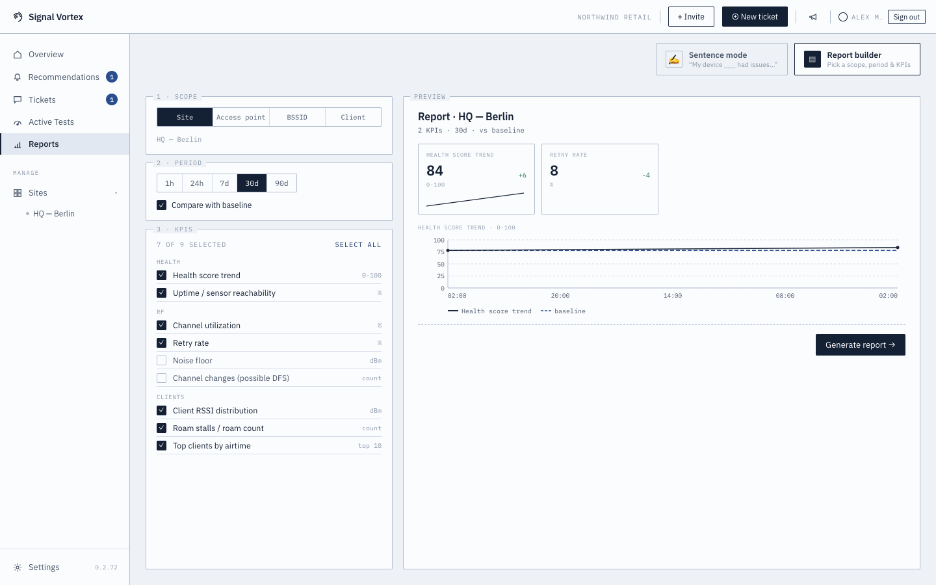Open HQ — Berlin site in sidebar
The width and height of the screenshot is (936, 585).
[x=54, y=214]
